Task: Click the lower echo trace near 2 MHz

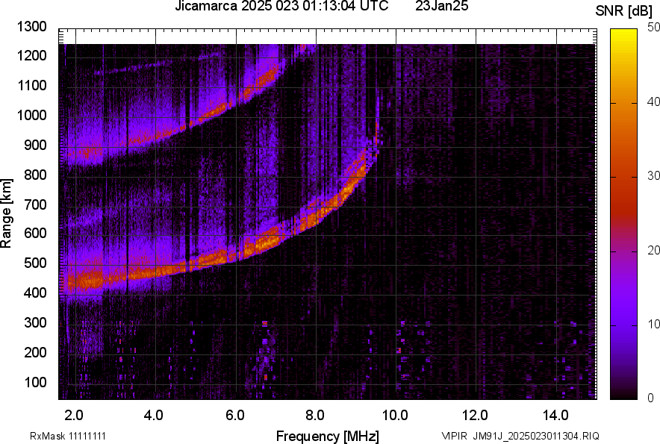Action: [78, 281]
